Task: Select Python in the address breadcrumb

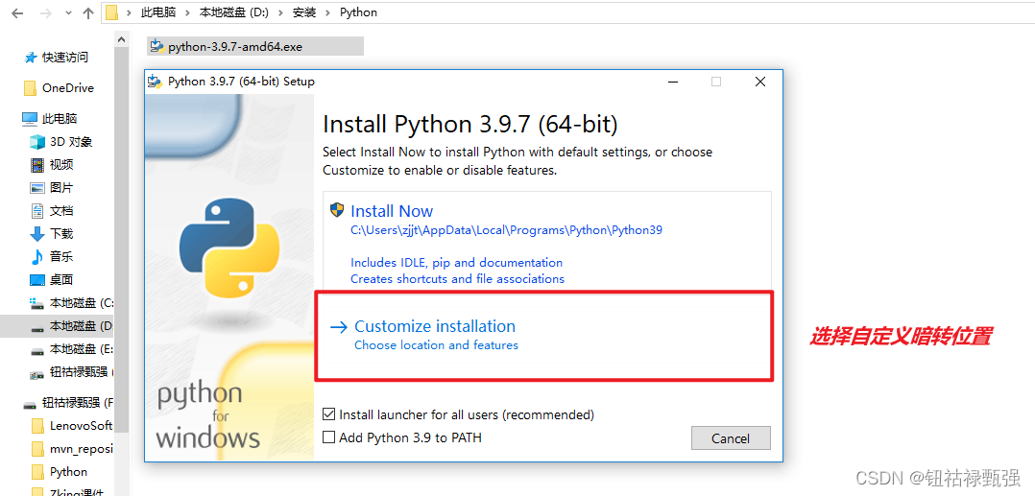Action: [x=359, y=12]
